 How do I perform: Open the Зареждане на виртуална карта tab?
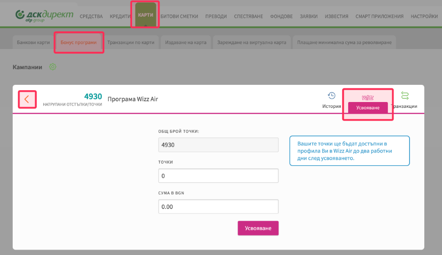[x=252, y=42]
